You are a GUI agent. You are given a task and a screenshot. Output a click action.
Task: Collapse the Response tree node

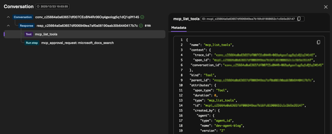click(8, 26)
